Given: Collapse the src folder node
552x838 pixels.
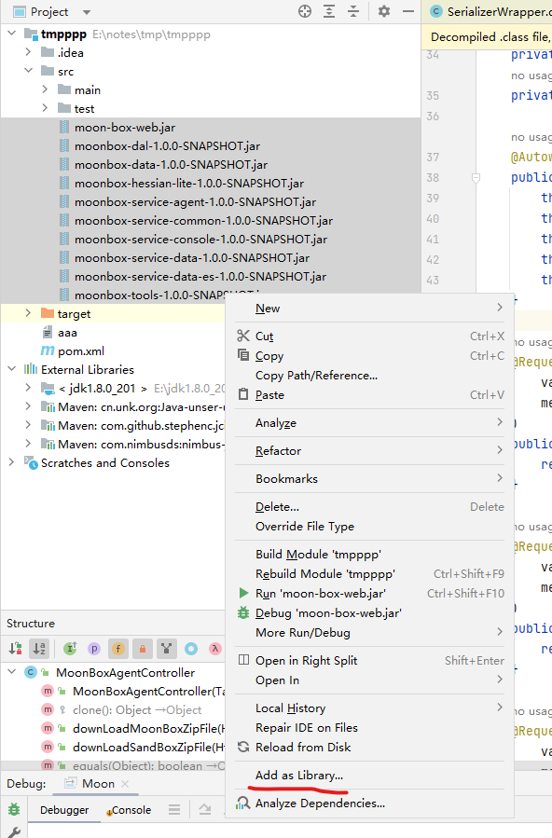Looking at the screenshot, I should click(28, 71).
